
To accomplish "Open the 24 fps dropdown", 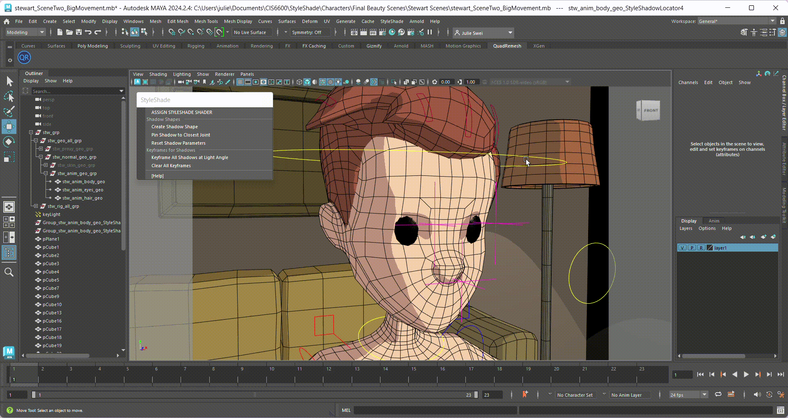I will click(688, 395).
